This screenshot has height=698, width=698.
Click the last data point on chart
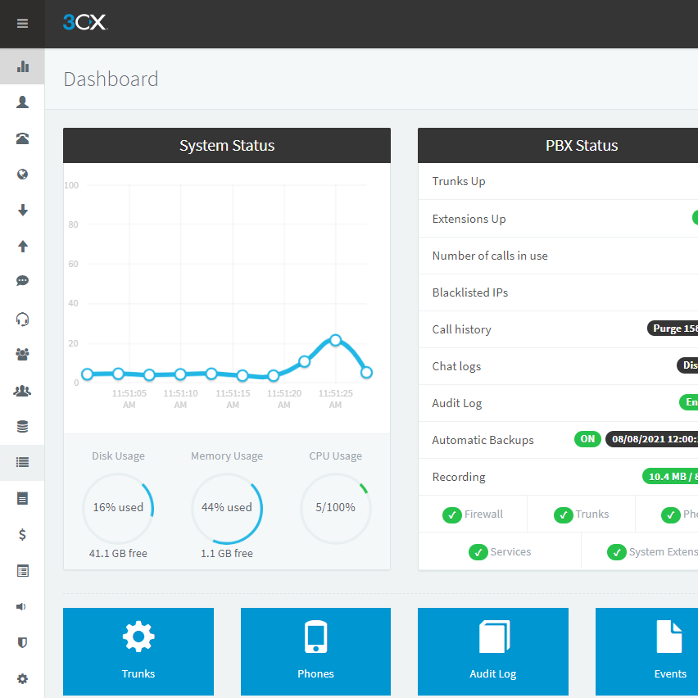pos(366,372)
